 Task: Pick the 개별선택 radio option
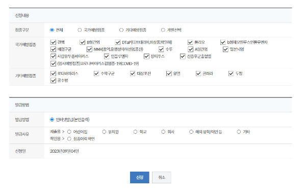[163, 30]
